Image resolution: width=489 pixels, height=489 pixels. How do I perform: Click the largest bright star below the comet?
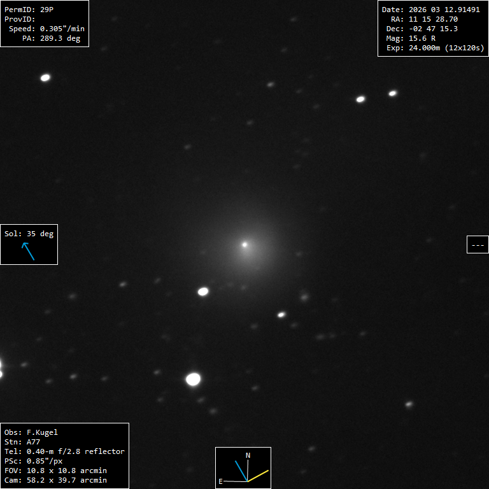pos(193,379)
